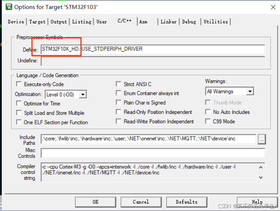
Task: Open Include Paths browse button
Action: (x=262, y=139)
